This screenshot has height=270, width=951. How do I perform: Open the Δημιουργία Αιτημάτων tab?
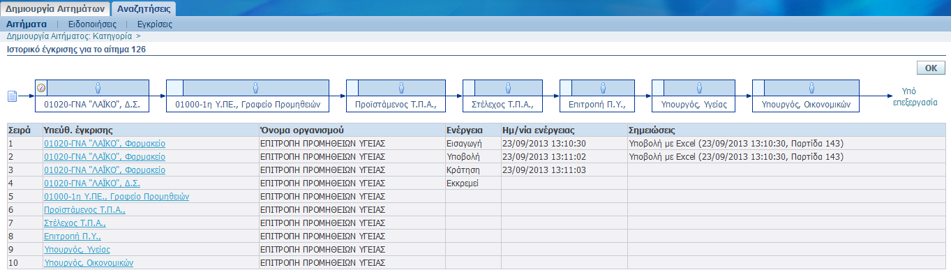coord(55,10)
